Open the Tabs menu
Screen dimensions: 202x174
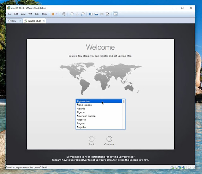[x=37, y=14]
